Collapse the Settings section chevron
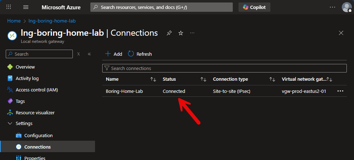Viewport: 354px width, 160px height. point(10,123)
